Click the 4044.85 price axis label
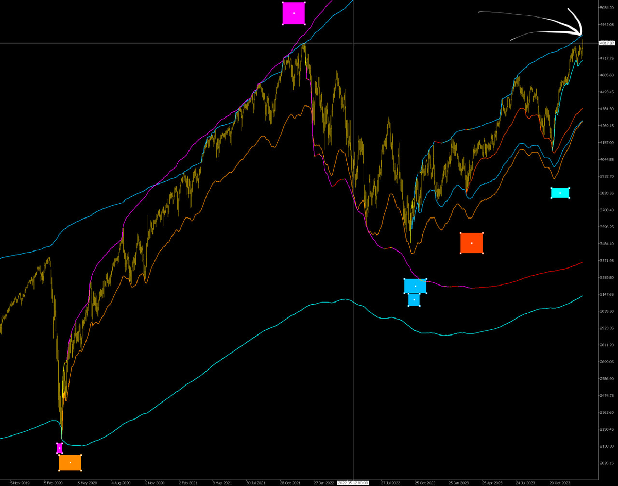 pyautogui.click(x=608, y=159)
